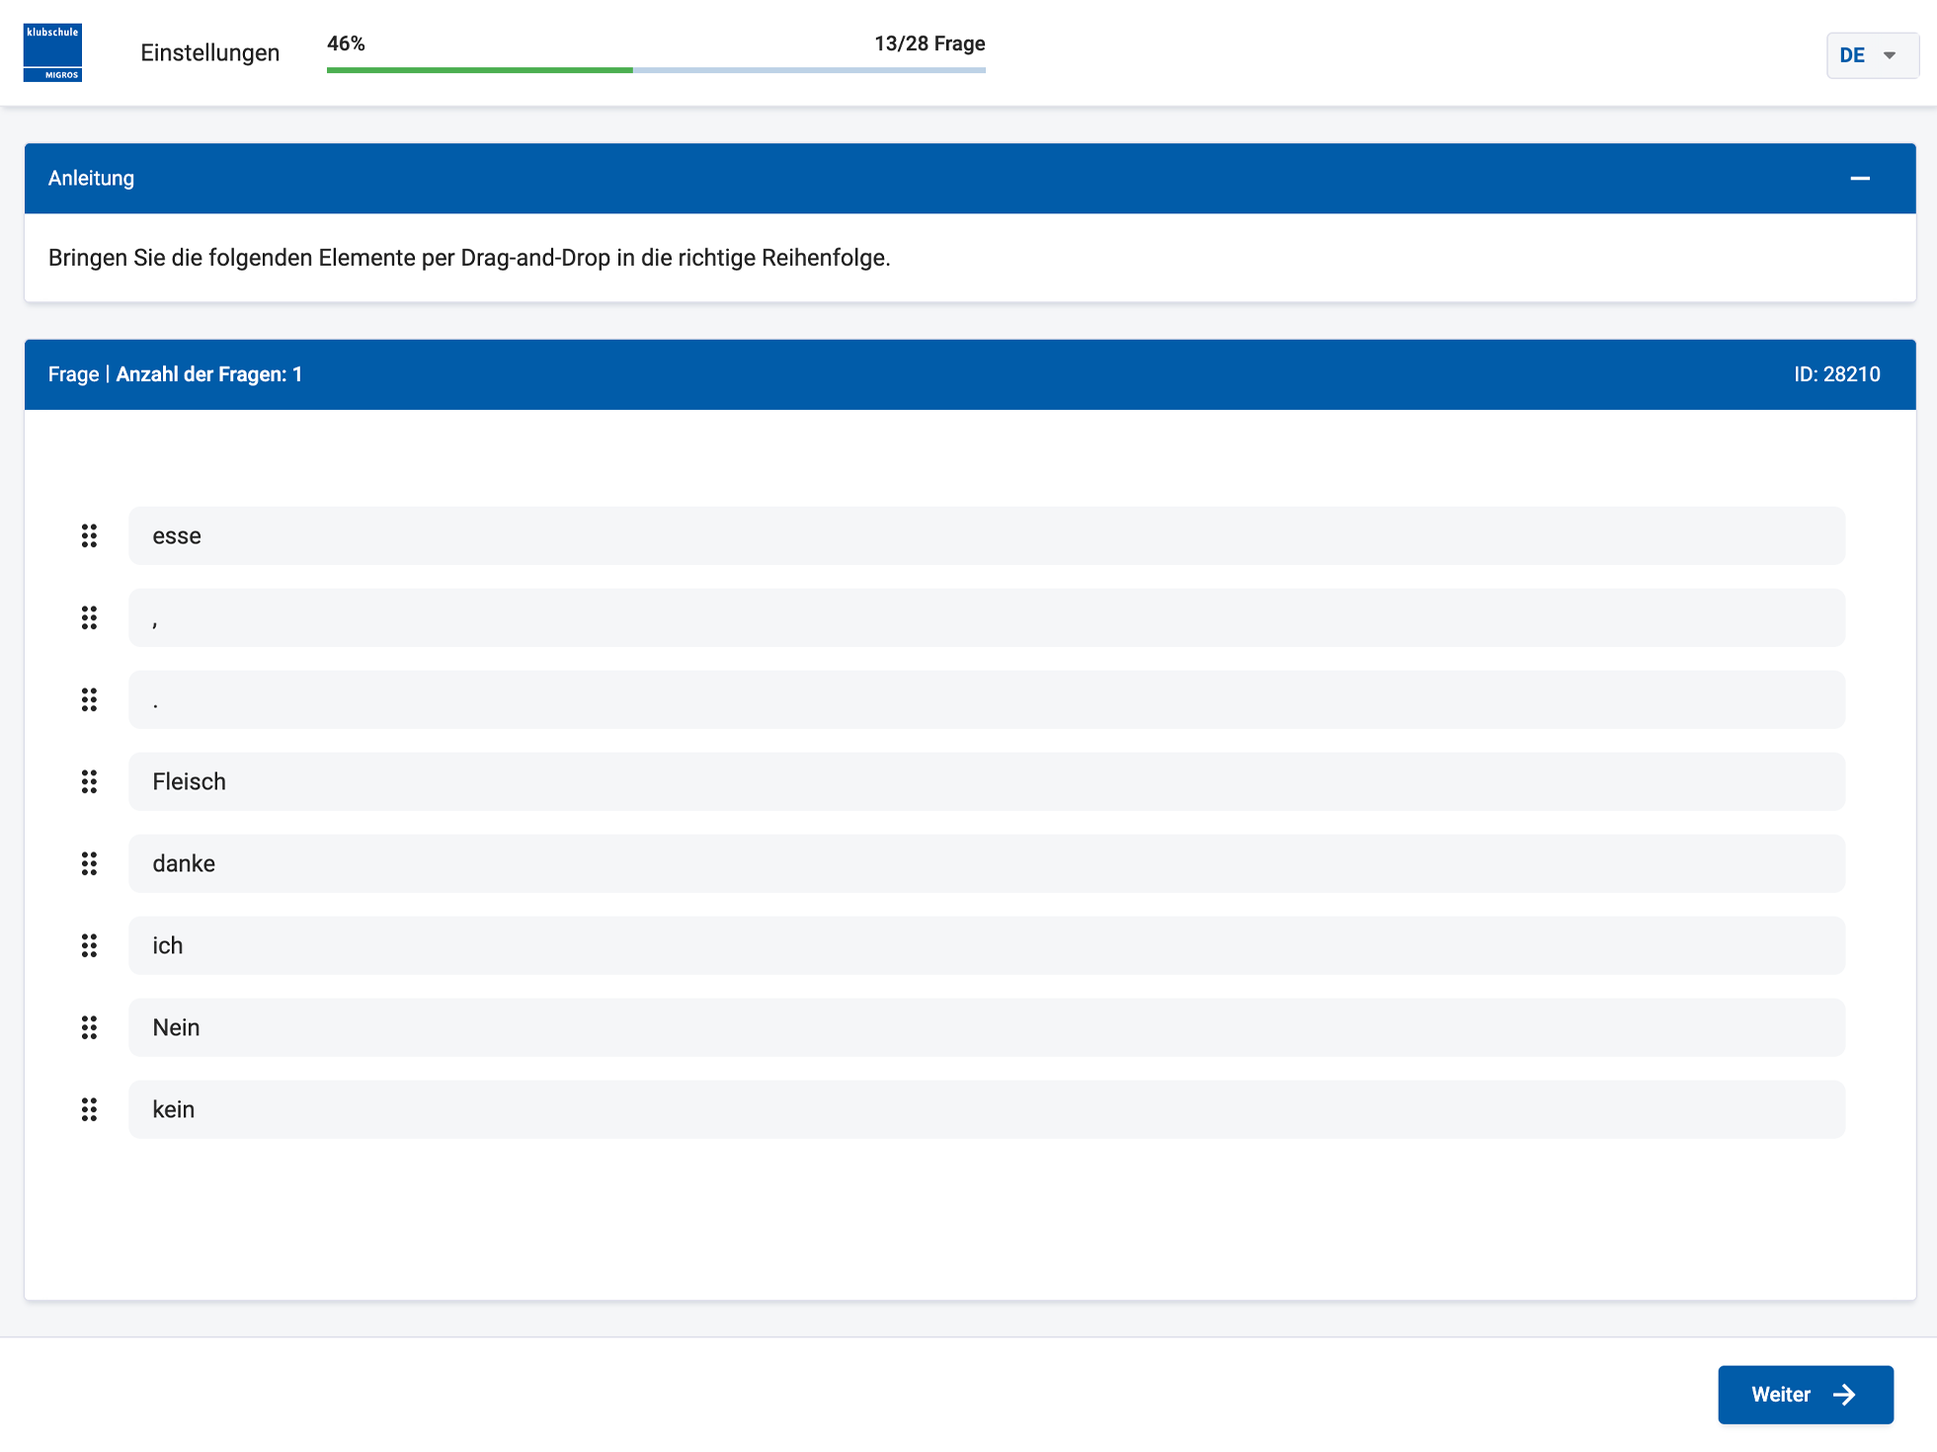
Task: Click drag handle next to 'Nein'
Action: click(x=89, y=1027)
